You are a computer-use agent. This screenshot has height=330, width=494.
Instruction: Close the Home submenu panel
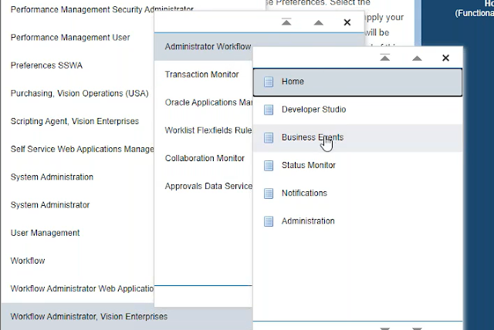point(445,58)
